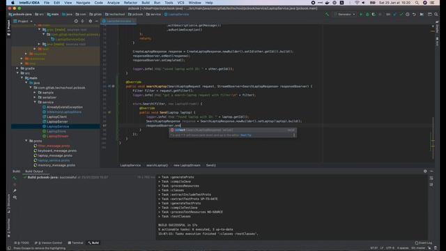The height and width of the screenshot is (251, 446).
Task: Hide the Project panel with minus icon
Action: click(x=97, y=21)
